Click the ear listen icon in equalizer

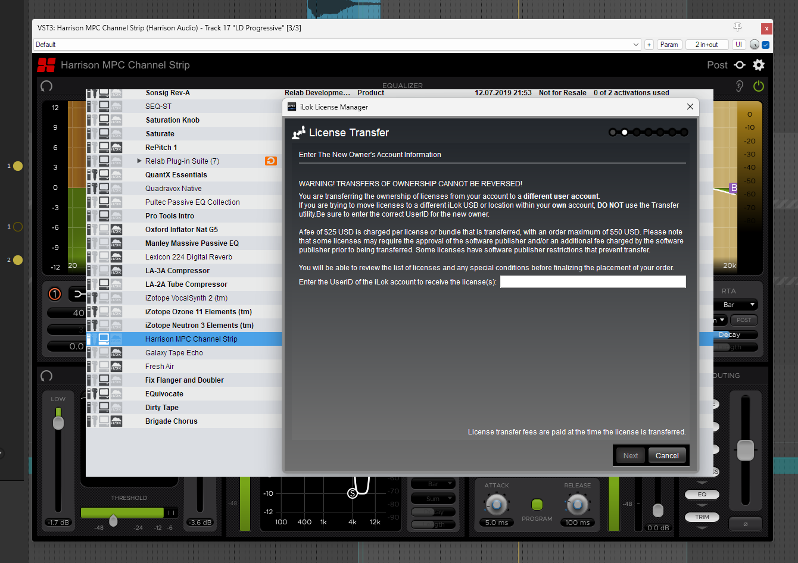coord(740,86)
